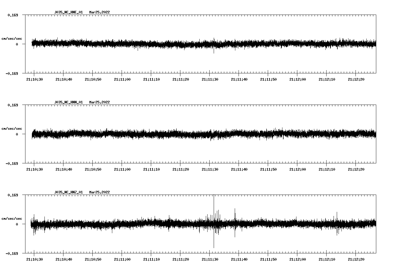Click the J035_NC_HNE_01 chart title
This screenshot has width=397, height=270.
[x=68, y=12]
